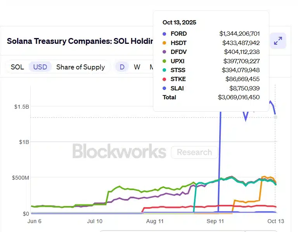Click the teal STSS legend dot
This screenshot has height=232, width=298.
tap(165, 70)
